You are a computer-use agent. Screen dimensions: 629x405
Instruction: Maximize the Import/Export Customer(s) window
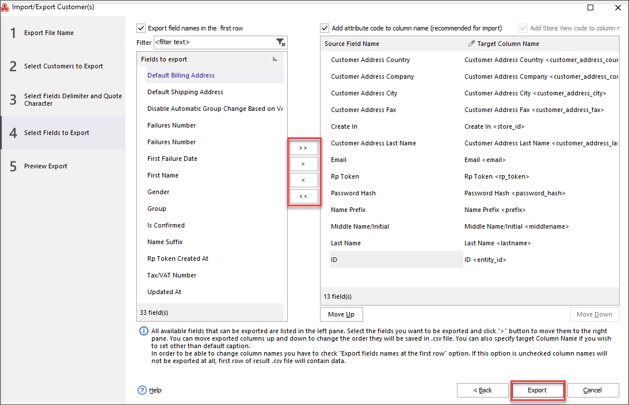pyautogui.click(x=590, y=7)
